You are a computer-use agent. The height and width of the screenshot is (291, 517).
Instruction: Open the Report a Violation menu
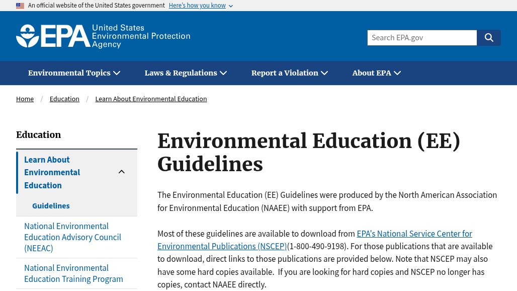click(290, 73)
